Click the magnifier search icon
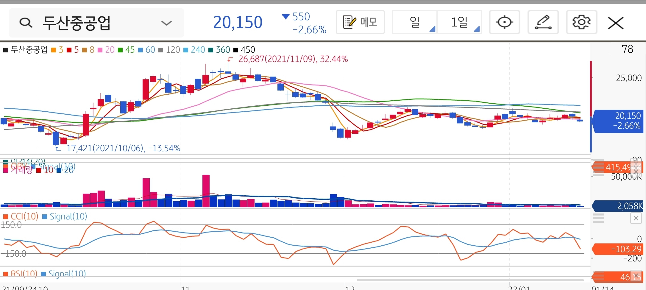 point(26,23)
